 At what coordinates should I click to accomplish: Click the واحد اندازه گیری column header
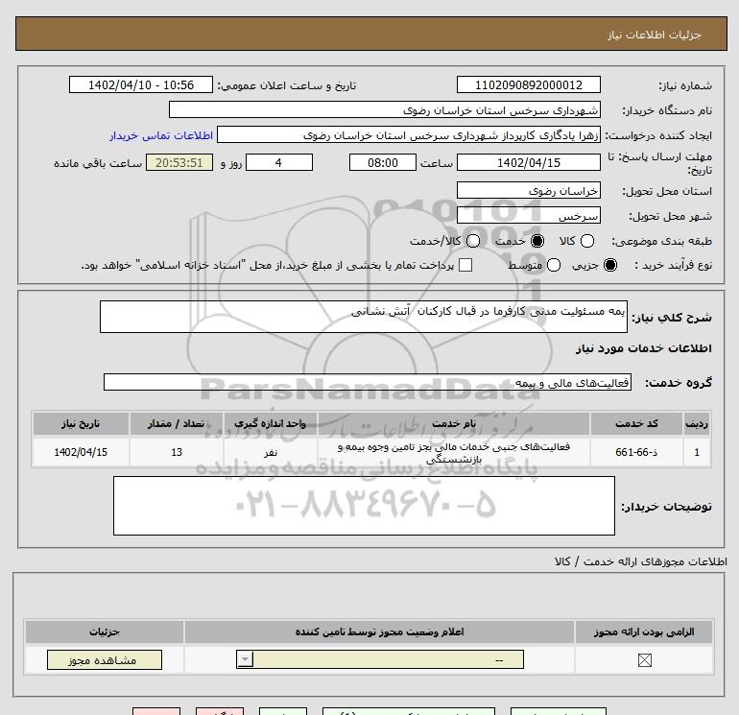pyautogui.click(x=270, y=423)
